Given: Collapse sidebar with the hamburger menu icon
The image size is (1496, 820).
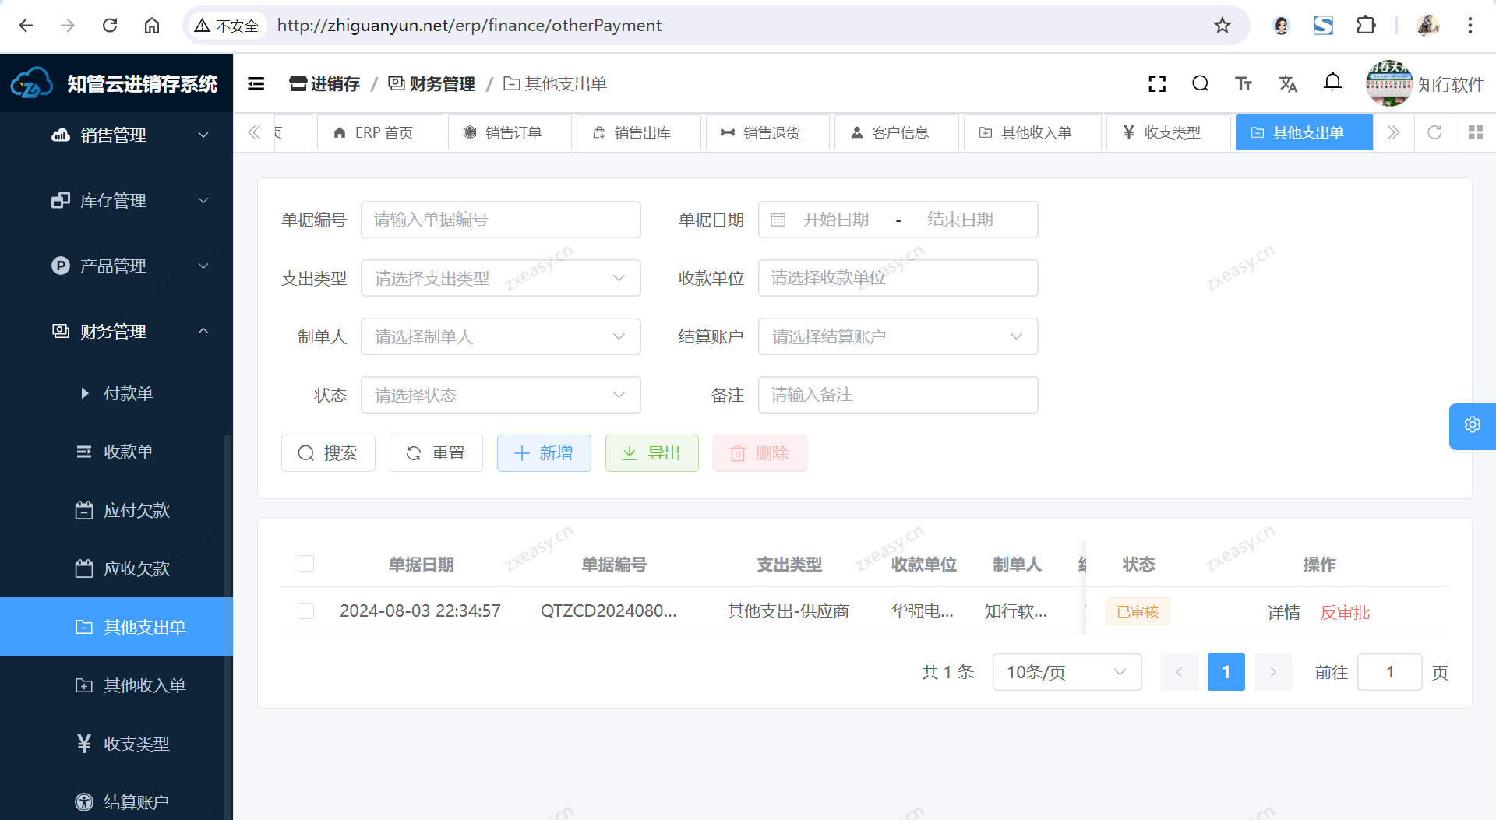Looking at the screenshot, I should click(256, 84).
